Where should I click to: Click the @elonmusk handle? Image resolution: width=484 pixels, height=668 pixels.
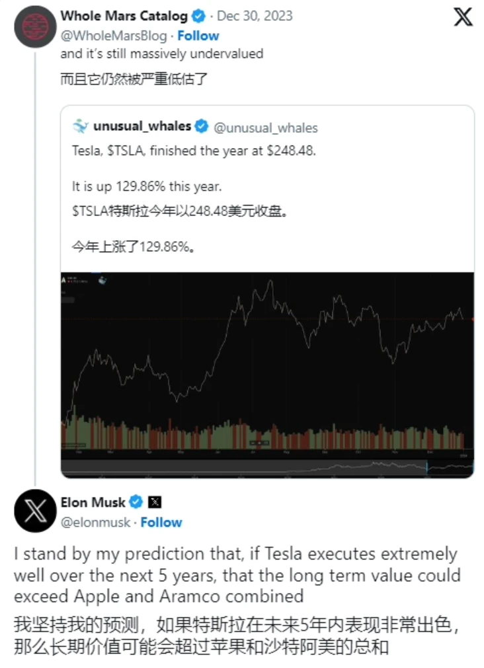pos(95,523)
